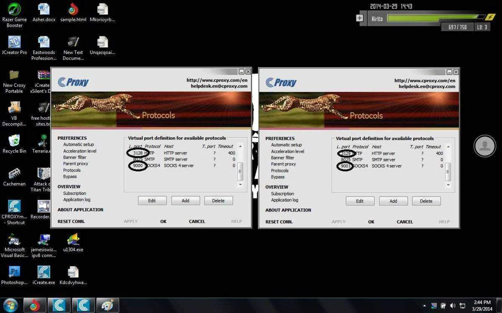502x313 pixels.
Task: Launch the Cacheman desktop icon
Action: 14,177
